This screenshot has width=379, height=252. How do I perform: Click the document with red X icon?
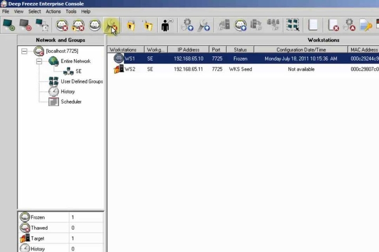[x=333, y=25]
